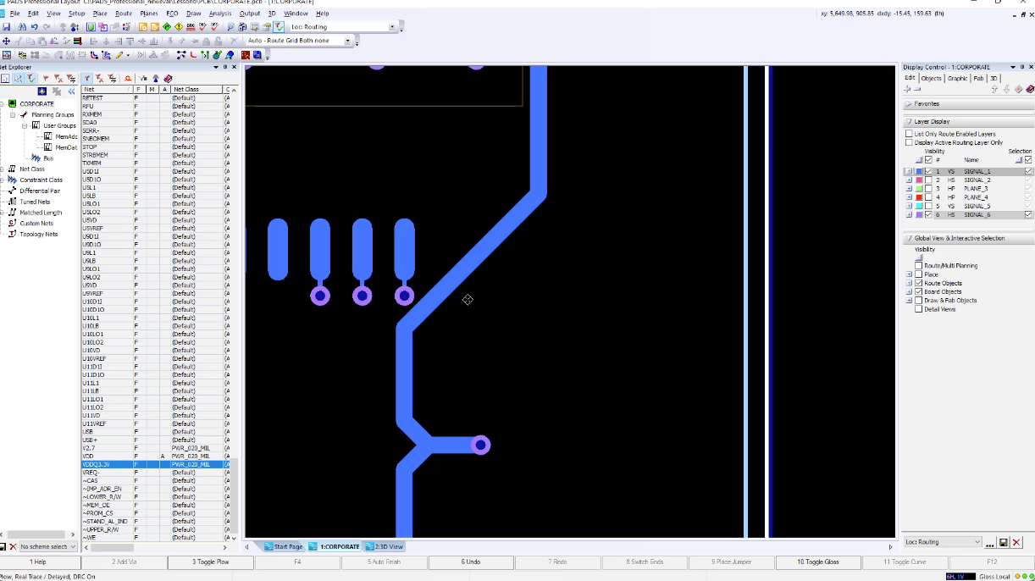
Task: Click the filter with red X icon in Net Explorer
Action: (59, 79)
